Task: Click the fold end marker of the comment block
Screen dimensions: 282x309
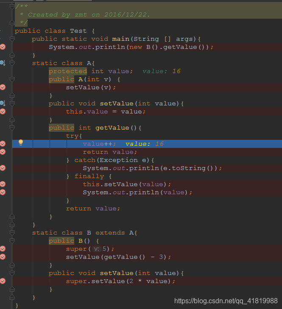Action: click(12, 23)
